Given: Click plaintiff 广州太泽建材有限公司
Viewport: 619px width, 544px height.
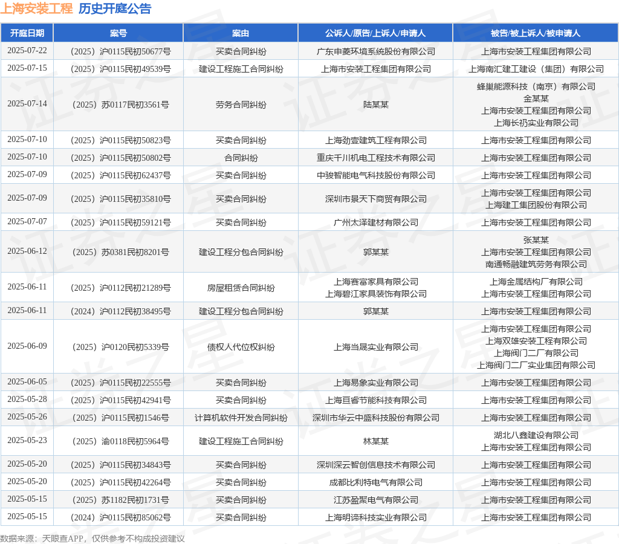Looking at the screenshot, I should 376,222.
